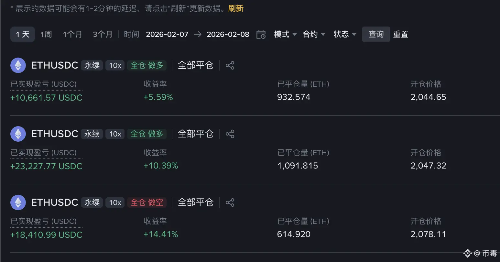Share the second ETHUSDC long position
500x262 pixels.
(230, 134)
